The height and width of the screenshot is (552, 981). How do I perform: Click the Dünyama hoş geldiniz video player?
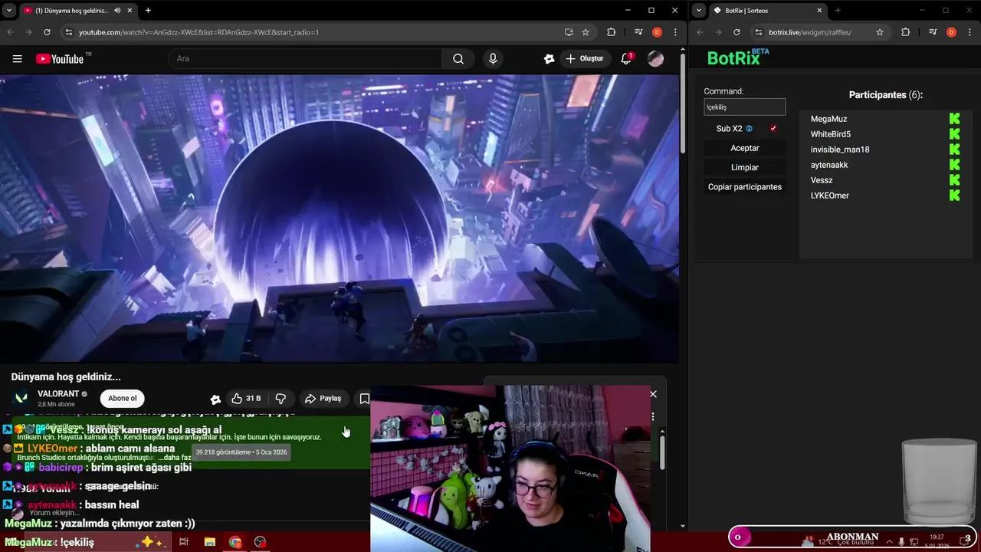[x=339, y=219]
